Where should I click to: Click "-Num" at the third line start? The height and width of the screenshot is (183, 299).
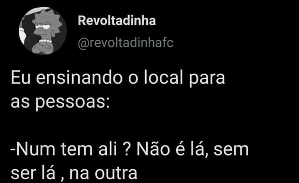33,150
